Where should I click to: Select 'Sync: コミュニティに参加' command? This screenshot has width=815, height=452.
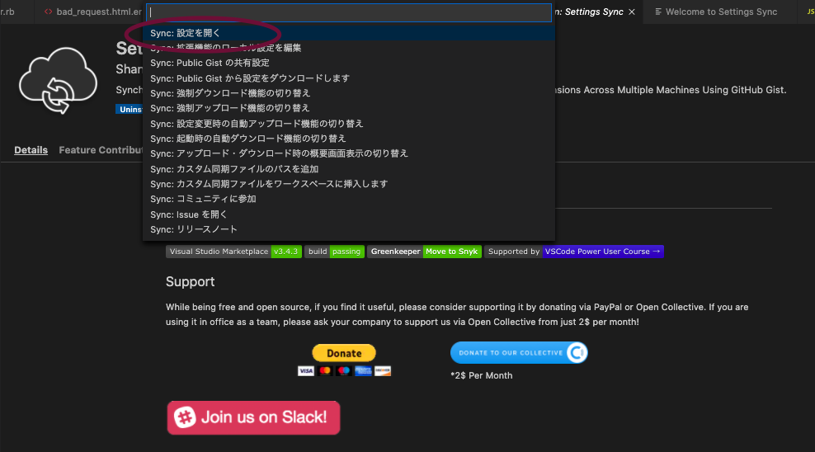click(x=349, y=199)
